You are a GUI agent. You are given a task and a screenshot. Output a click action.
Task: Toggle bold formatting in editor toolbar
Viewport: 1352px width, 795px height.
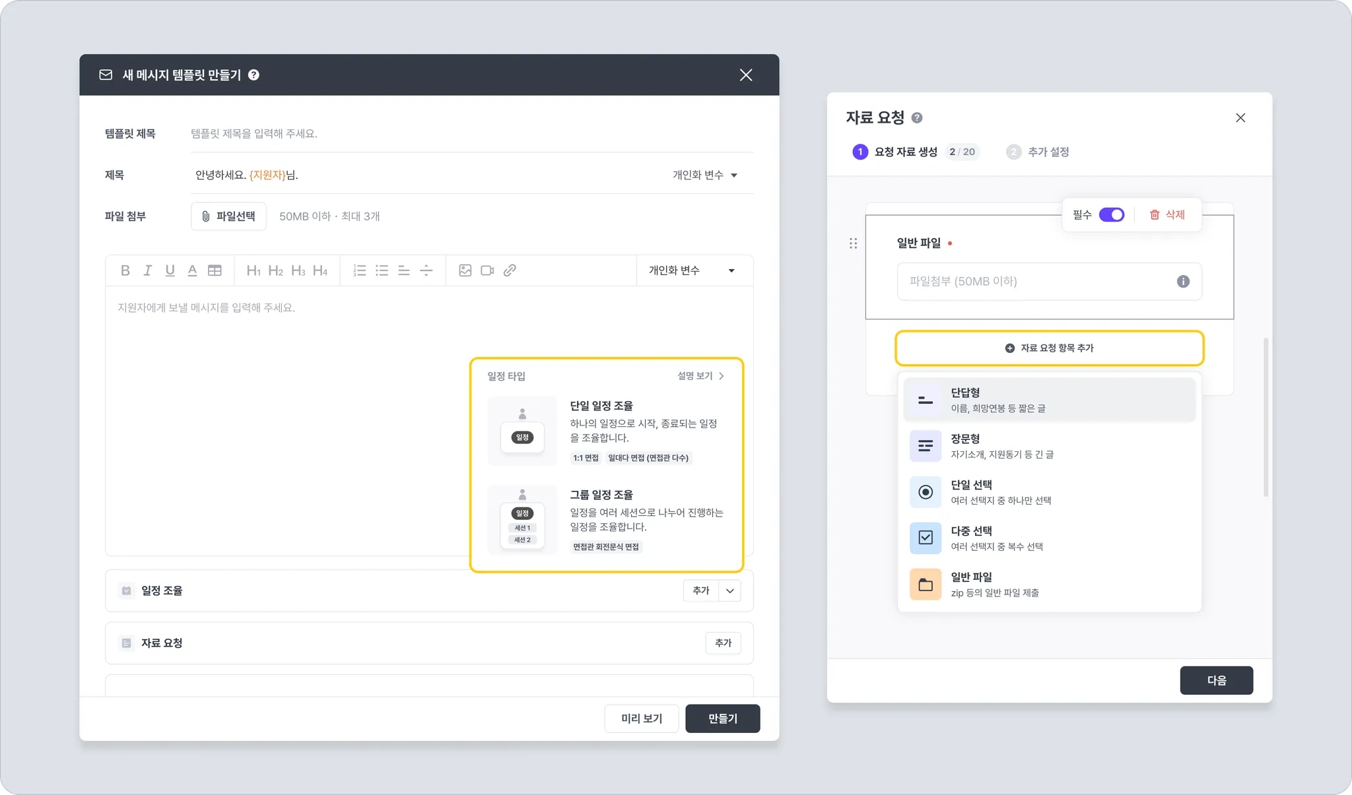pos(125,270)
